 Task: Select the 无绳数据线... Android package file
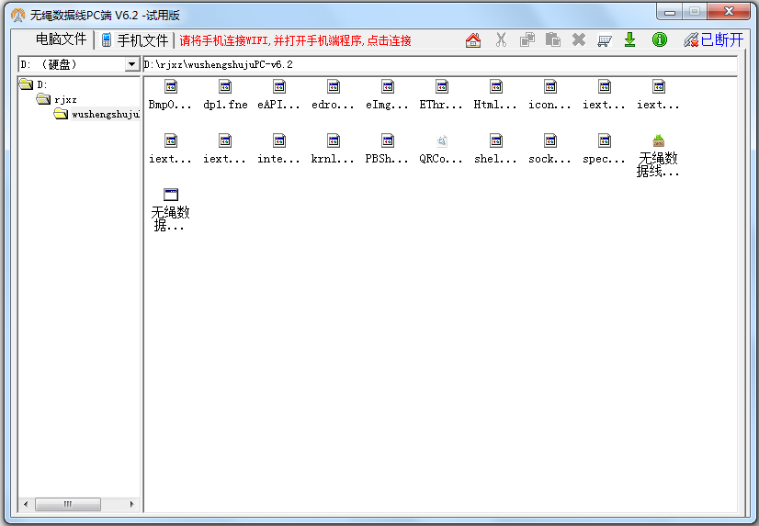pos(658,156)
